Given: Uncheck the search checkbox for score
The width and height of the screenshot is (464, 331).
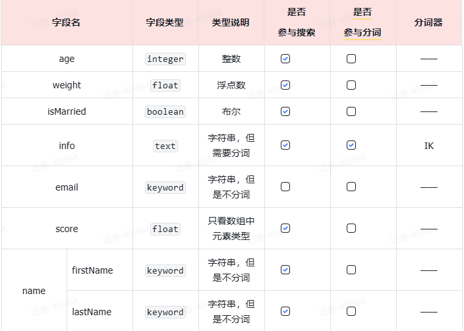Looking at the screenshot, I should pos(285,228).
